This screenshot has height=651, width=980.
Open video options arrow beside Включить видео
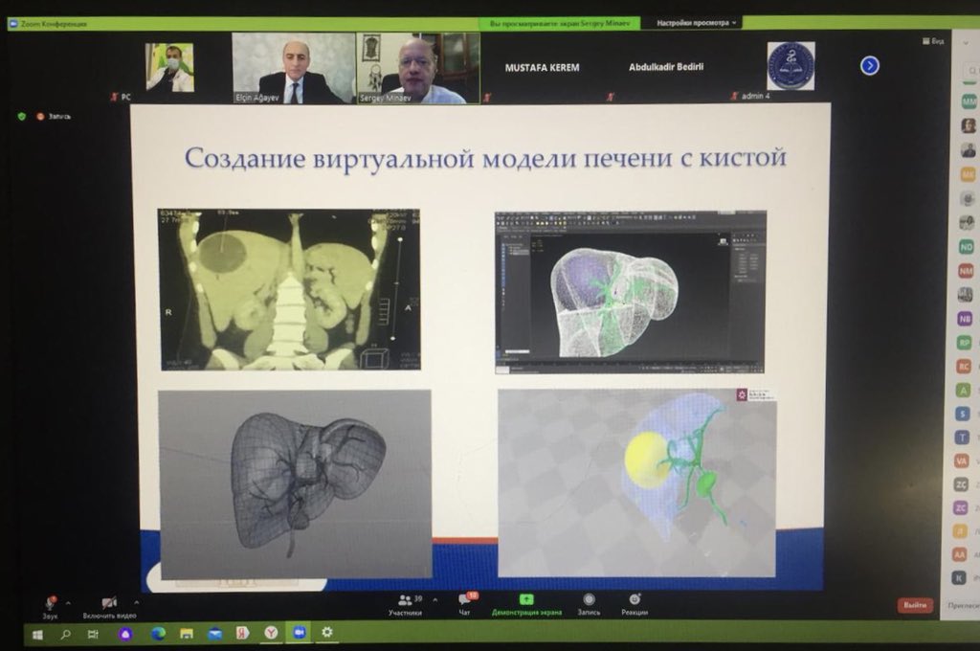[x=136, y=603]
